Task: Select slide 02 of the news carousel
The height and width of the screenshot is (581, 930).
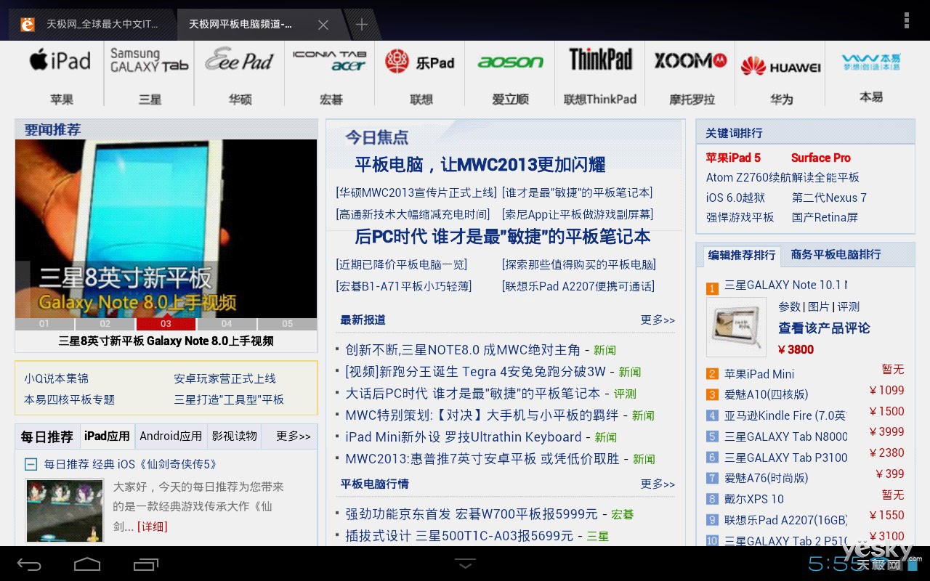Action: coord(105,324)
